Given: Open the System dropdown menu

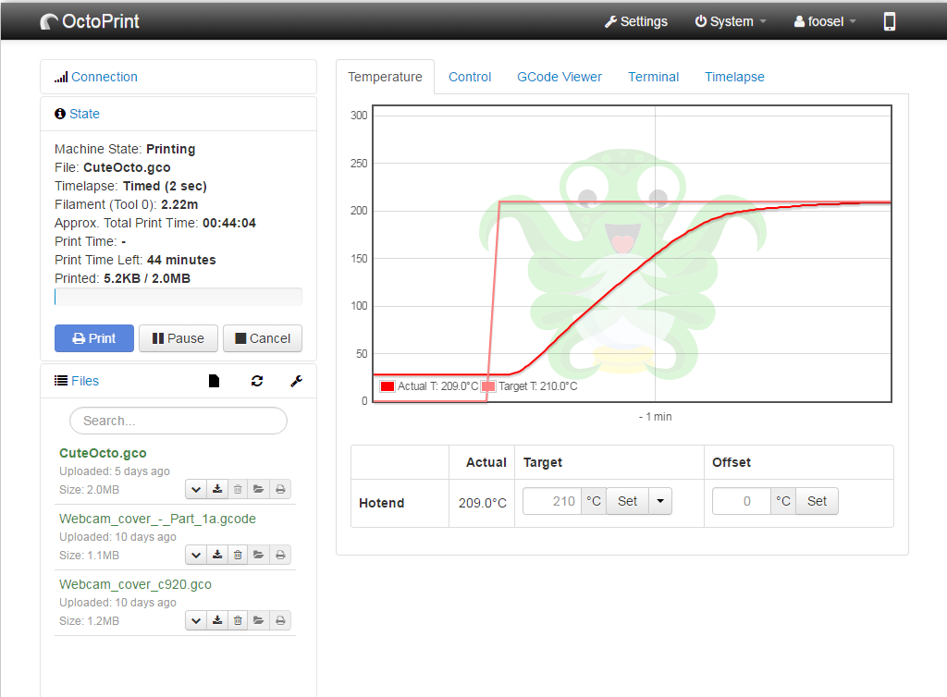Looking at the screenshot, I should 730,20.
